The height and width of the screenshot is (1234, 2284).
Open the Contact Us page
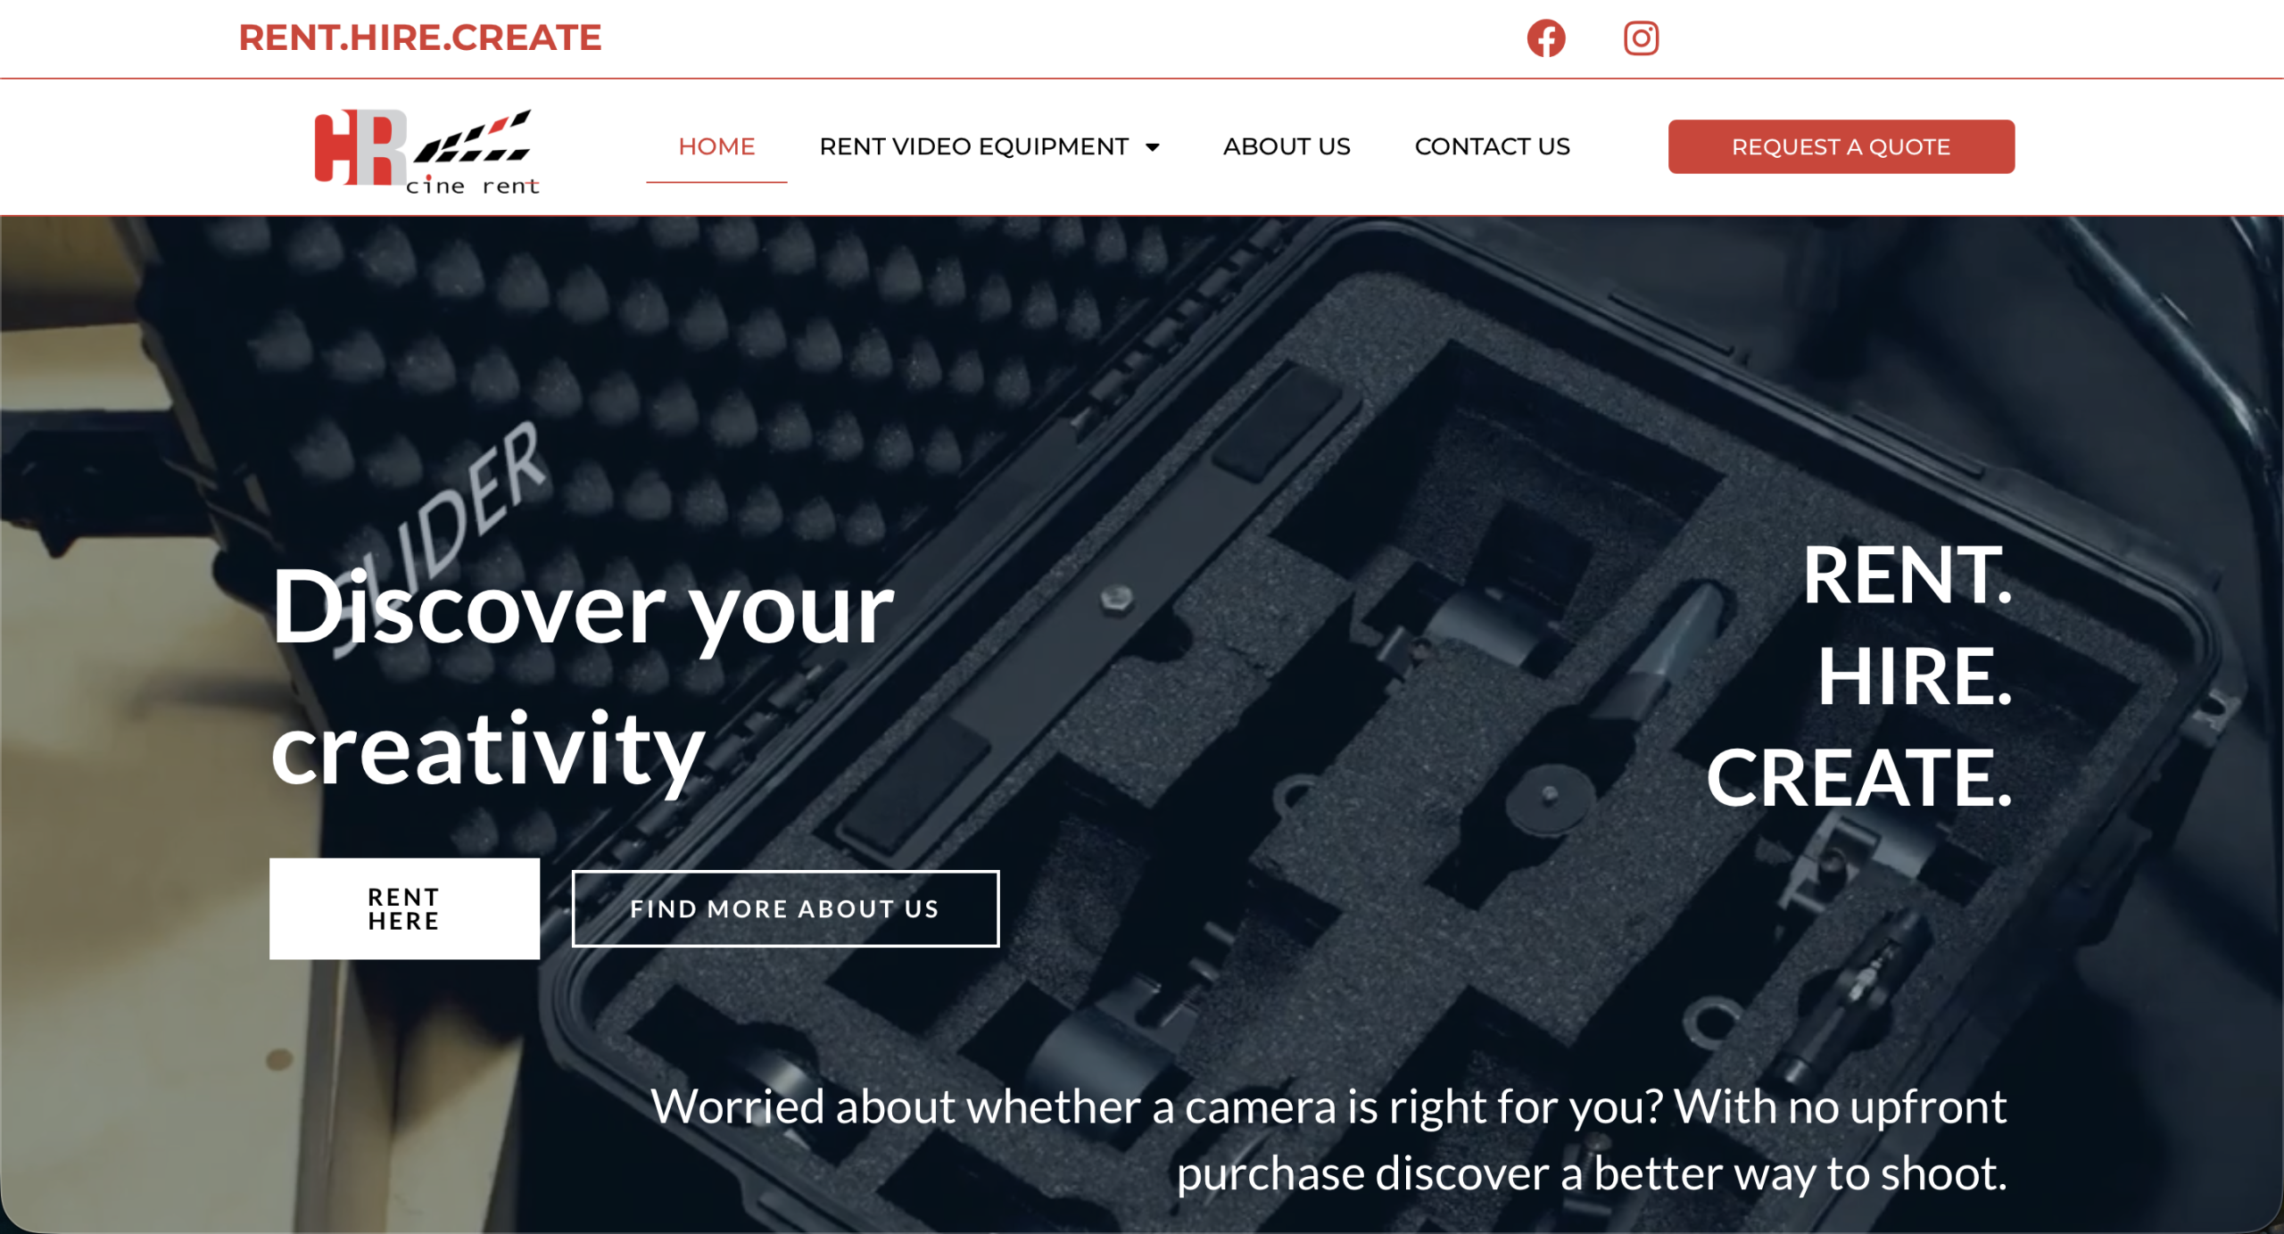[x=1492, y=146]
